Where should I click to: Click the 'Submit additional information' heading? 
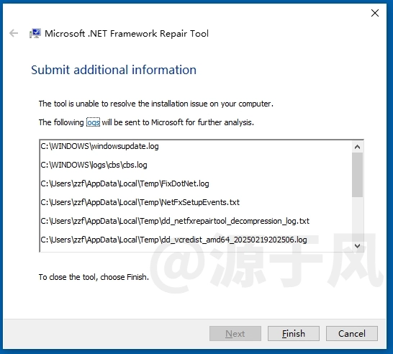tap(114, 70)
